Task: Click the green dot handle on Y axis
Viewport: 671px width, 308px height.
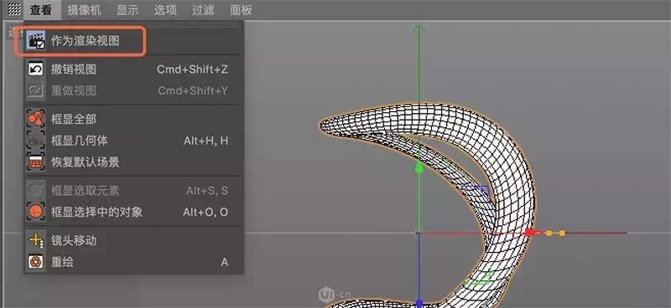Action: [419, 169]
